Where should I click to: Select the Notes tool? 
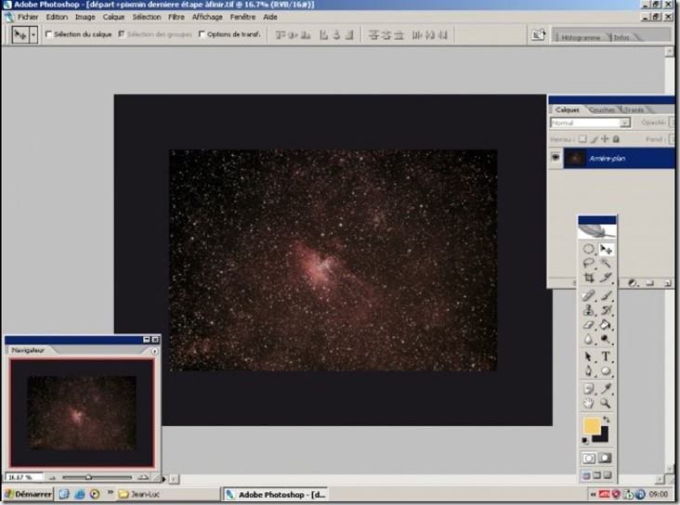point(588,389)
